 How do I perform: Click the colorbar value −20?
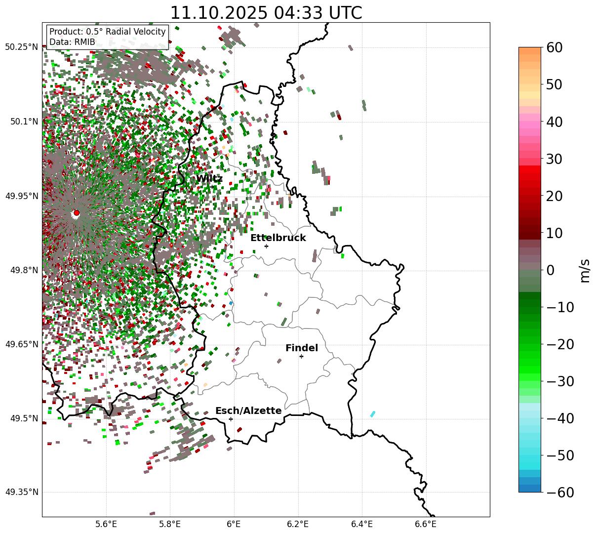[x=560, y=344]
